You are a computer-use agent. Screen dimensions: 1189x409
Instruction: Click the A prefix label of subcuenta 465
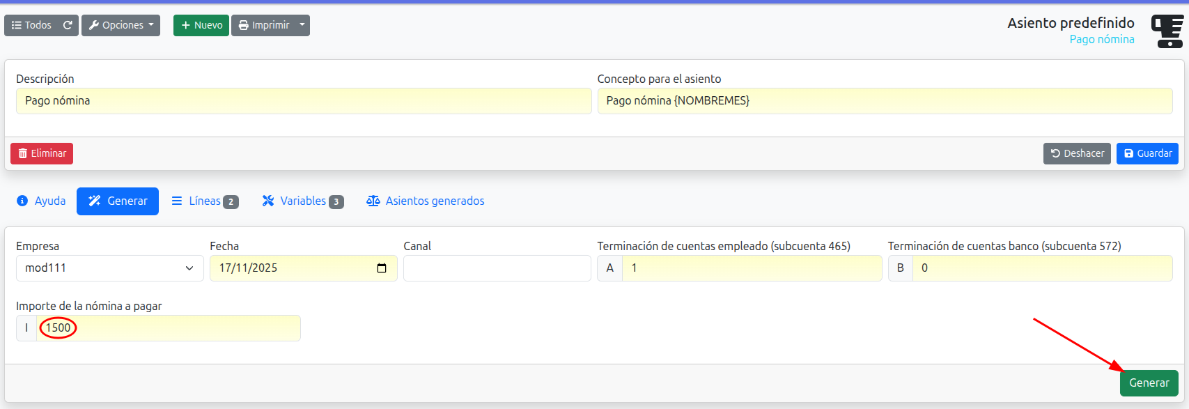(x=610, y=268)
